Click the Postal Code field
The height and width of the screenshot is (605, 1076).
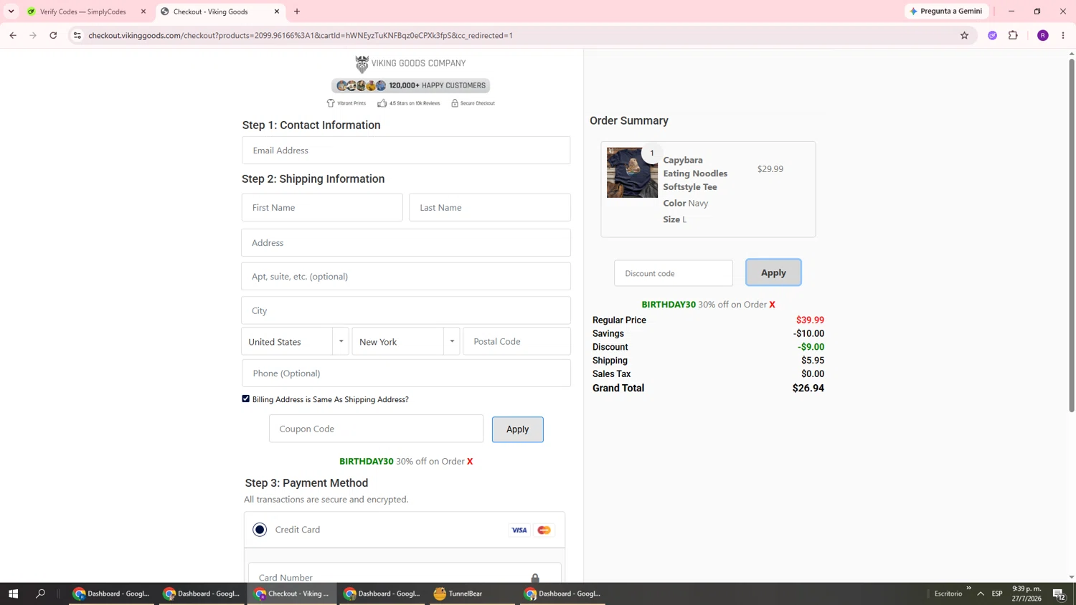[x=517, y=341]
